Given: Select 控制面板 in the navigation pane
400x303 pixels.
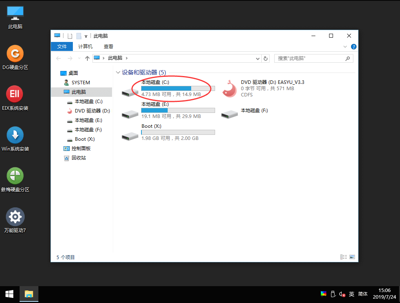Looking at the screenshot, I should tap(81, 149).
